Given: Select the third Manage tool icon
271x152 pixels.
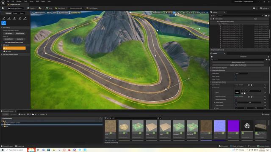Looking at the screenshot, I should (14, 19).
